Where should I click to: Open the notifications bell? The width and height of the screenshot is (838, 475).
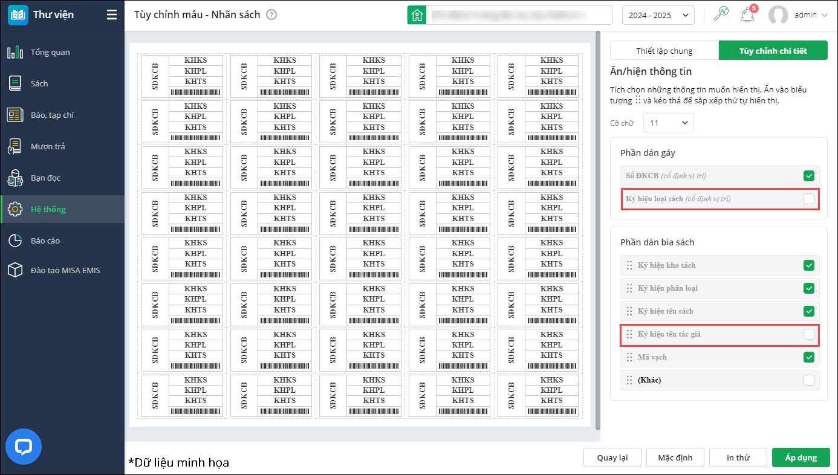click(x=747, y=15)
